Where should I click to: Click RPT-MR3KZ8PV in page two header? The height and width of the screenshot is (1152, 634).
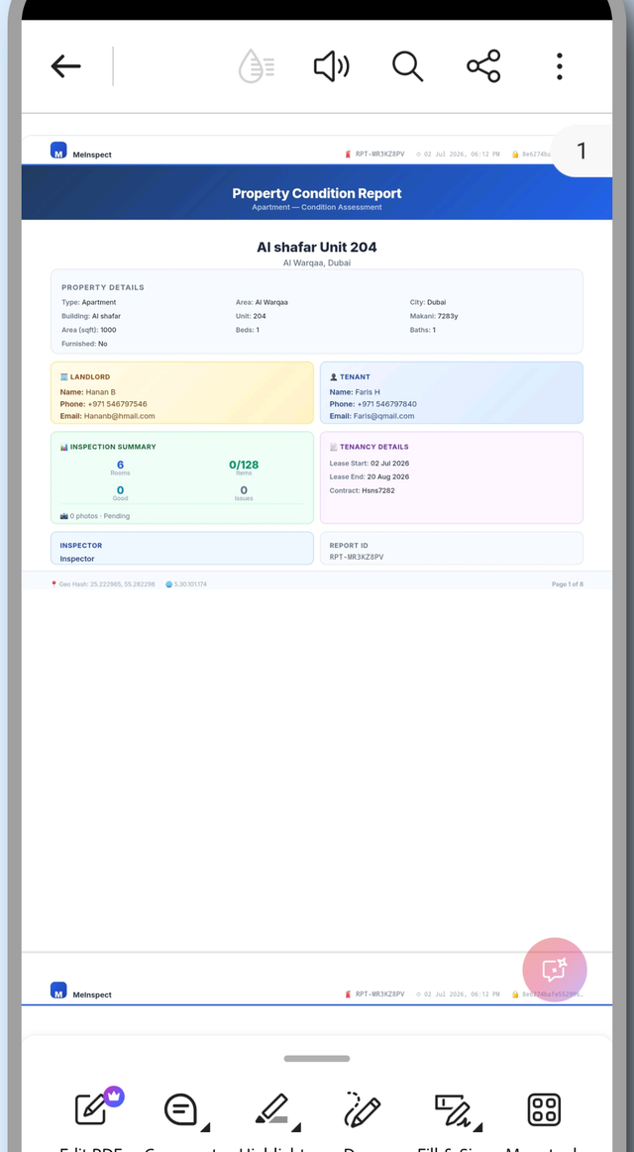(379, 995)
